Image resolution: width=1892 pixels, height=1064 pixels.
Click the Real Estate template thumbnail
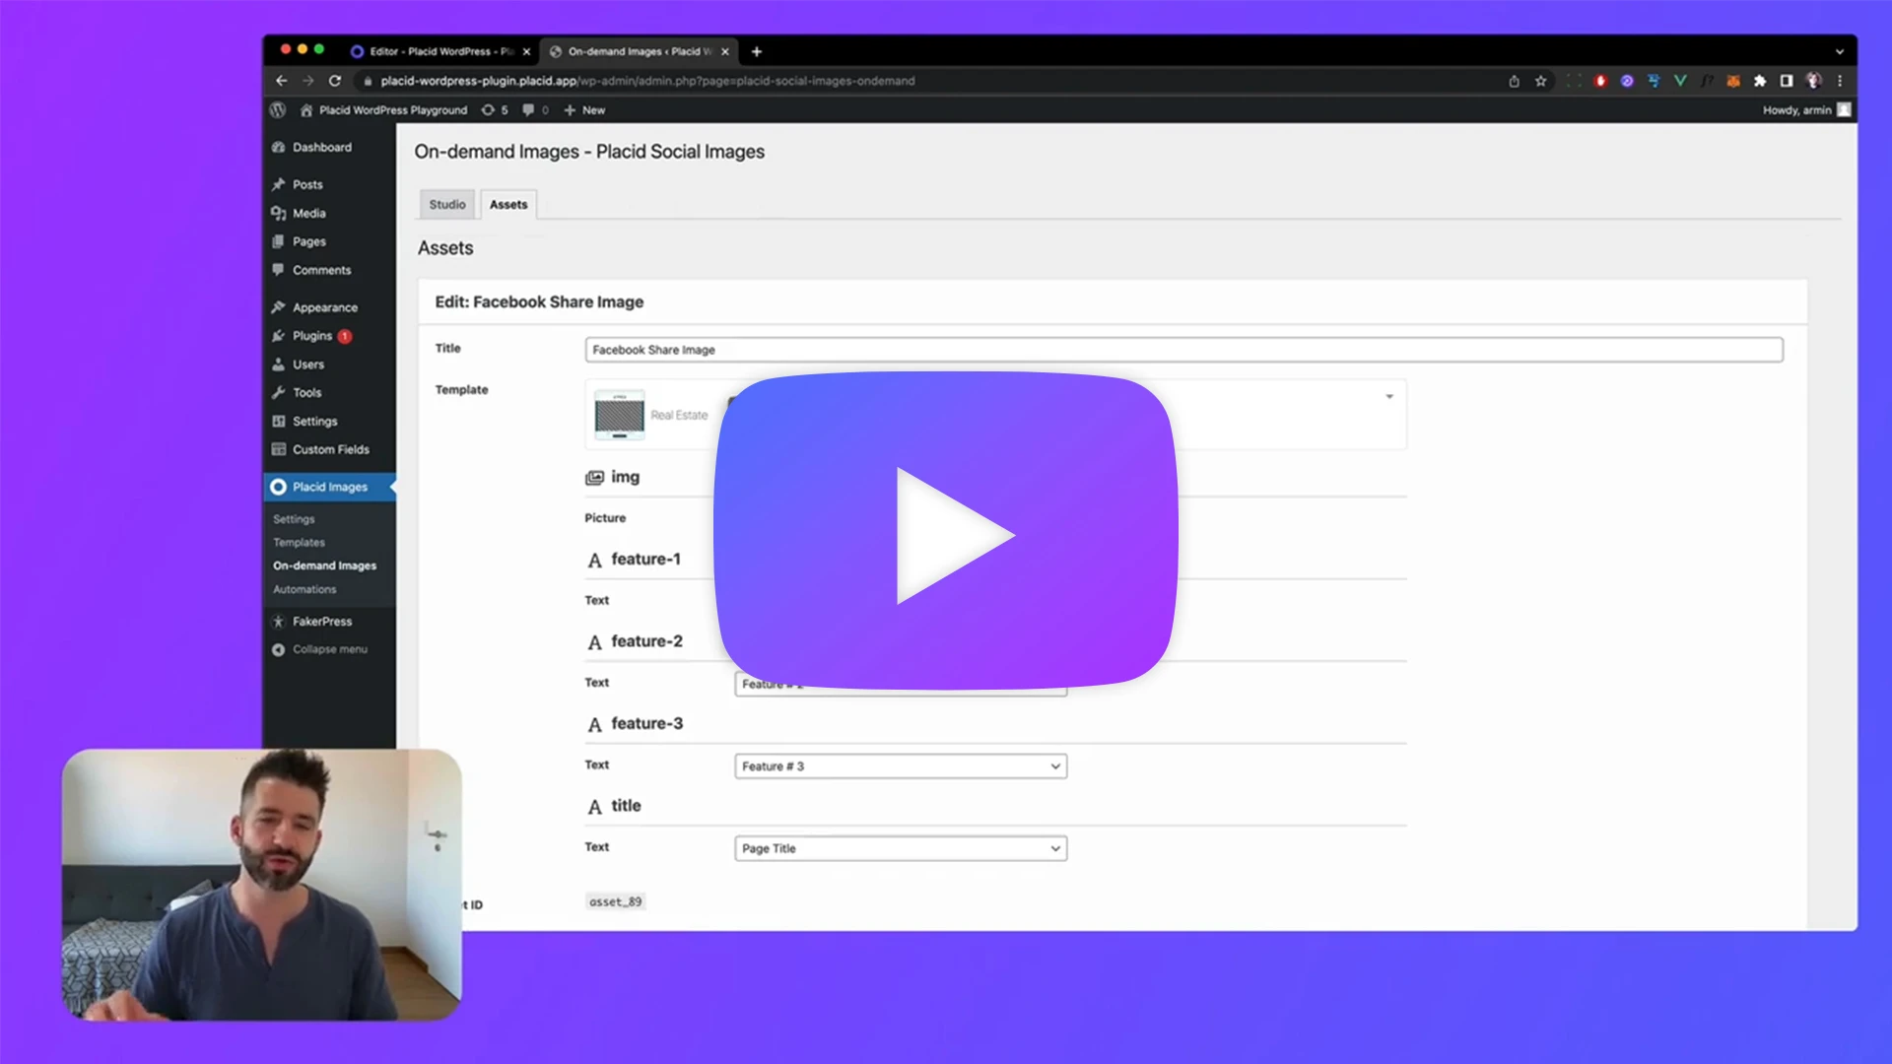tap(619, 415)
